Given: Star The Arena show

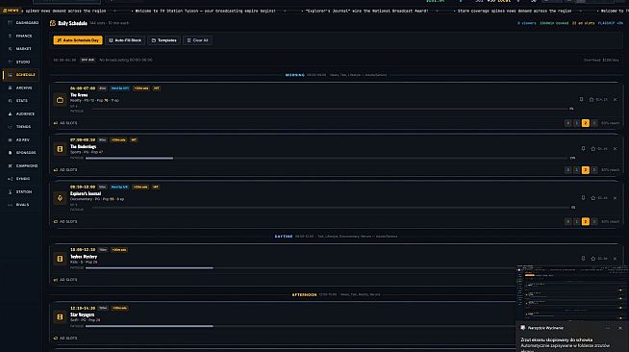Looking at the screenshot, I should pyautogui.click(x=591, y=99).
